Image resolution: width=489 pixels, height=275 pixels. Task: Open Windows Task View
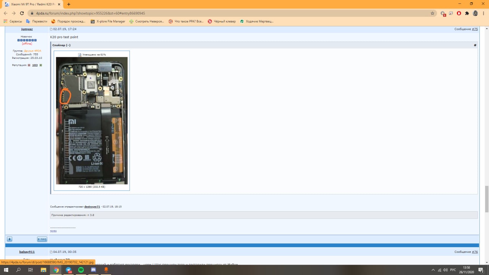(x=31, y=270)
